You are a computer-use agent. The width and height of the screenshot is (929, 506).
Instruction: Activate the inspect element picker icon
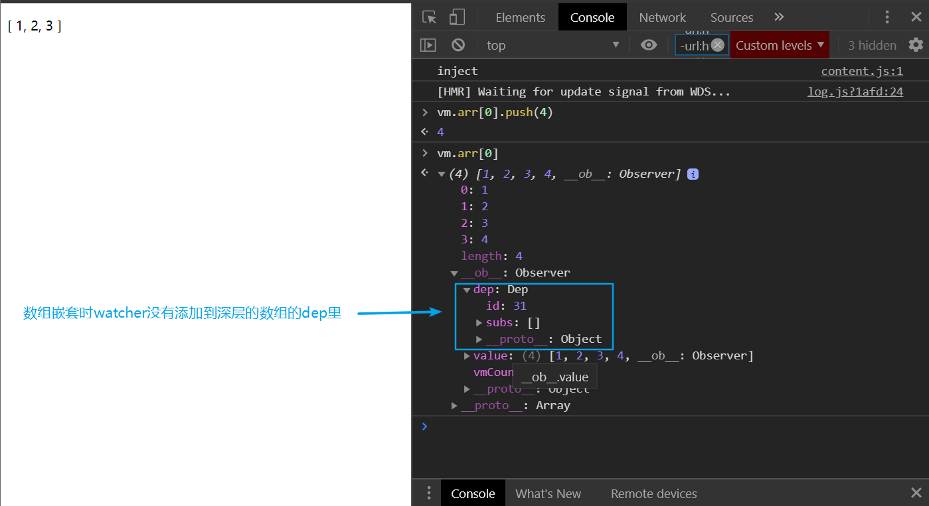429,17
